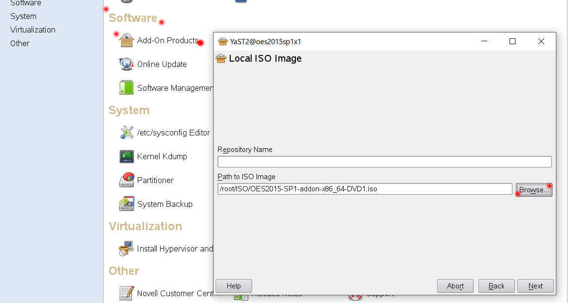
Task: Select Software category in the sidebar
Action: tap(26, 3)
